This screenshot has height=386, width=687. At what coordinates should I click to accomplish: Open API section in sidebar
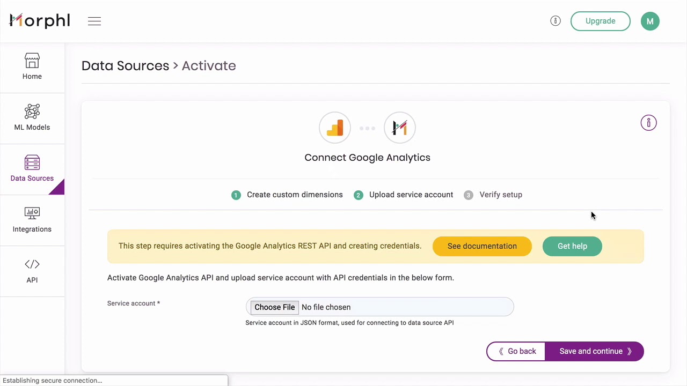pyautogui.click(x=32, y=271)
